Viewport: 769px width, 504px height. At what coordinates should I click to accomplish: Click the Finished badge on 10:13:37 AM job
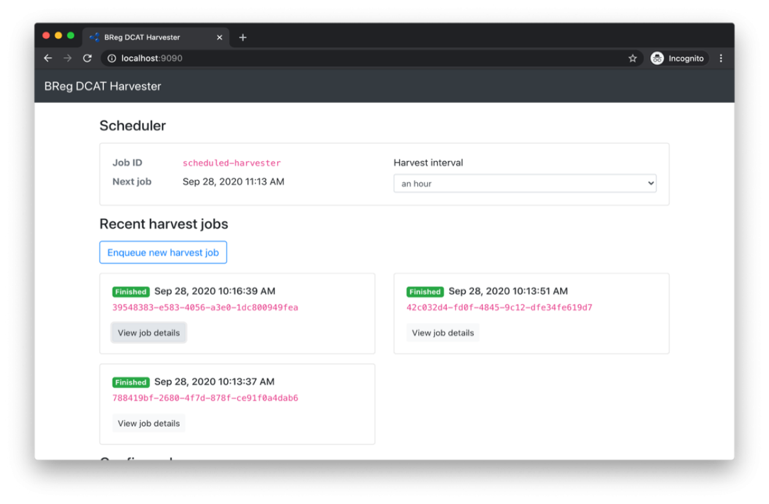(x=131, y=382)
